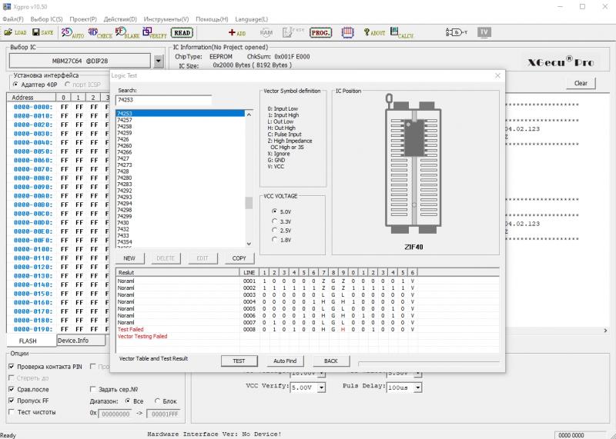Screen dimensions: 616x439
Task: Click the BLANK check toolbar icon
Action: click(126, 33)
